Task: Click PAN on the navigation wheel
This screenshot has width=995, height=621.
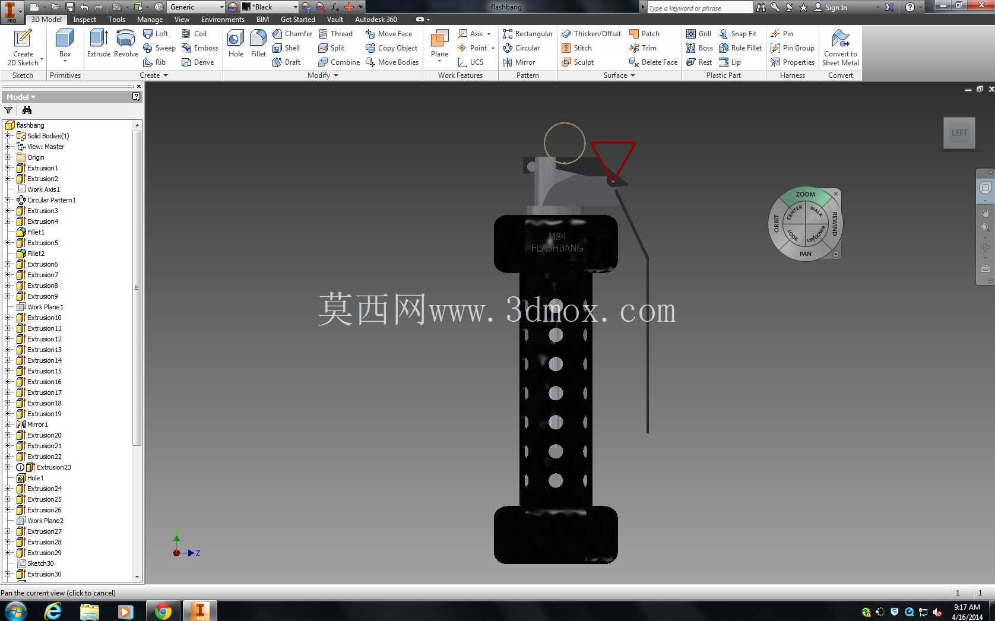Action: [x=805, y=254]
